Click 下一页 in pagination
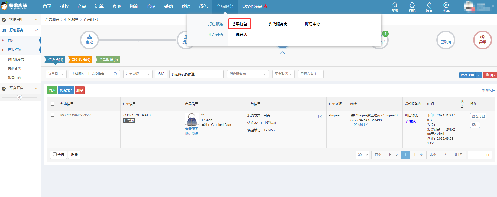Viewport: 497px width, 197px height. point(418,155)
